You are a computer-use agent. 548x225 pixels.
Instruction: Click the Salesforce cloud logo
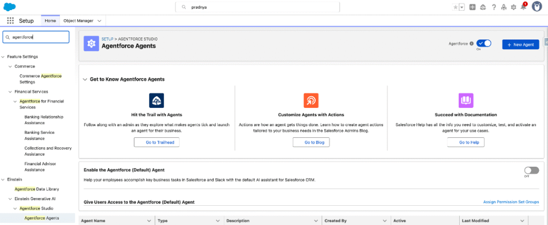point(10,6)
